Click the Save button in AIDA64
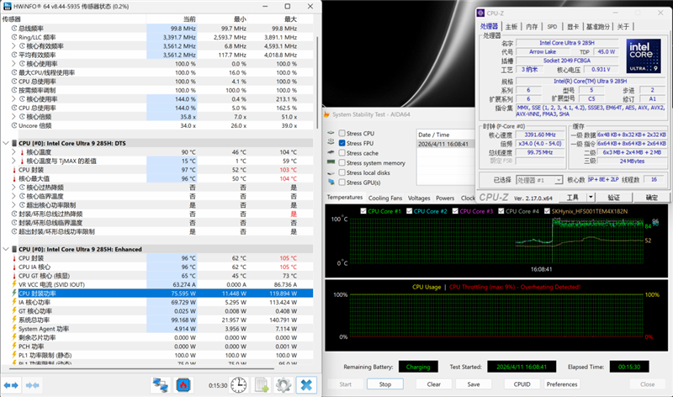The height and width of the screenshot is (397, 673). tap(474, 384)
